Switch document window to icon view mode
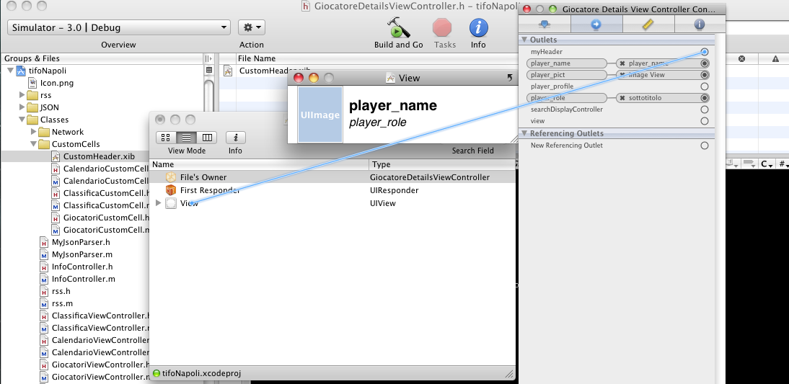Viewport: 789px width, 384px height. pyautogui.click(x=165, y=138)
